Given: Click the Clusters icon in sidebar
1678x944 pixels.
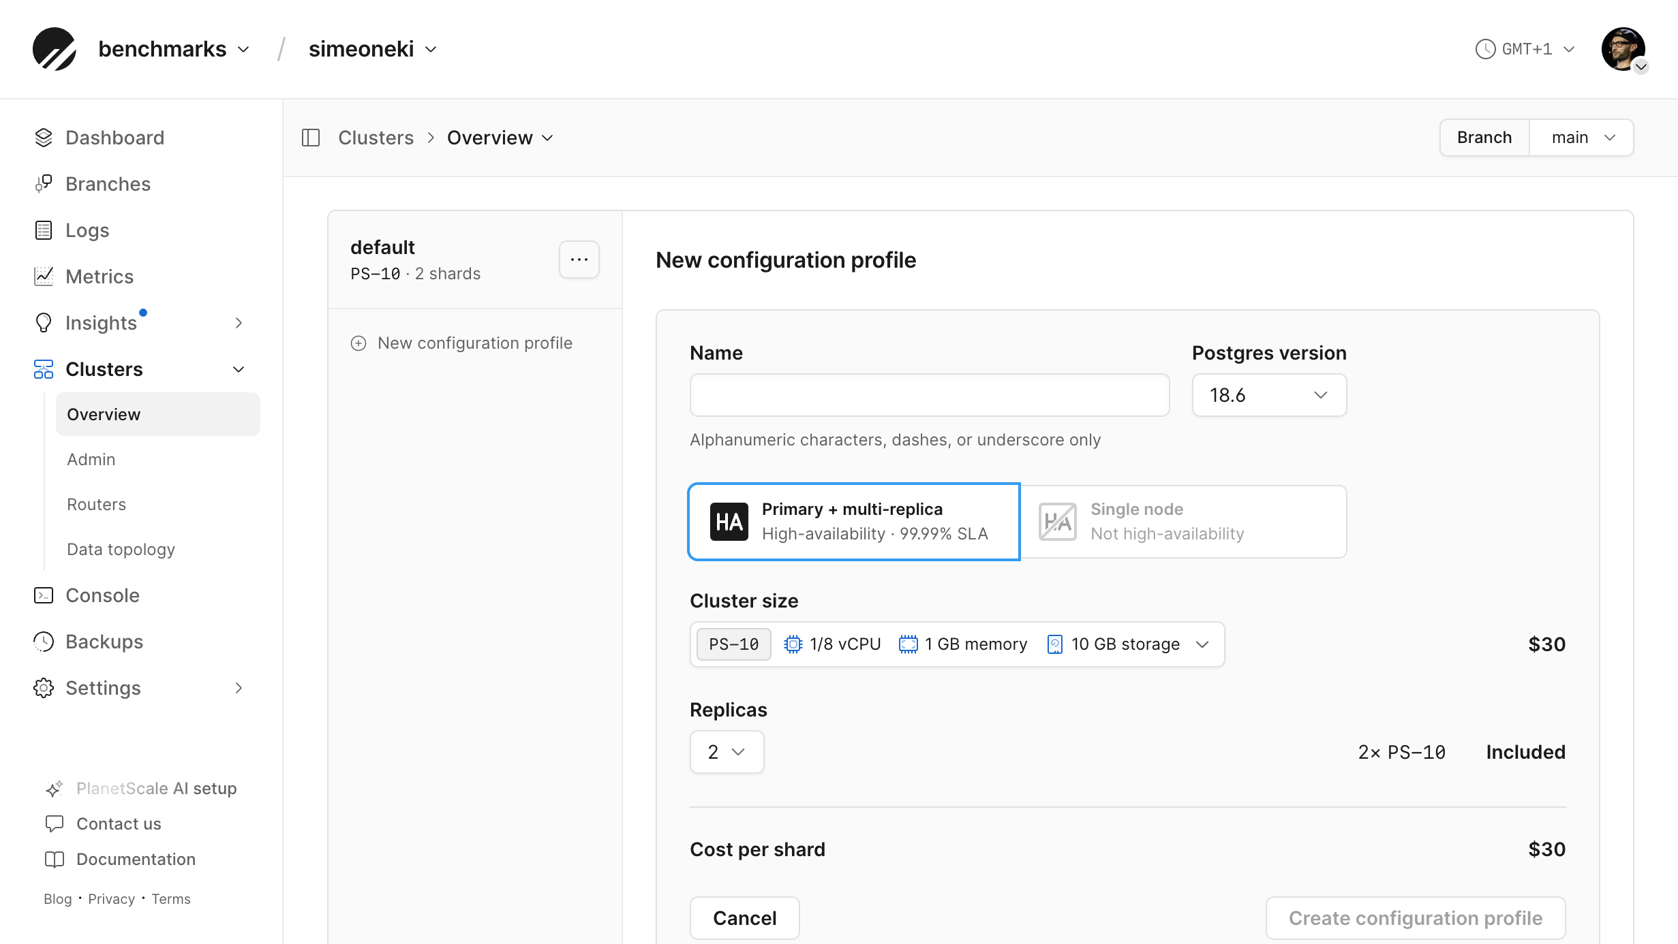Looking at the screenshot, I should 44,369.
